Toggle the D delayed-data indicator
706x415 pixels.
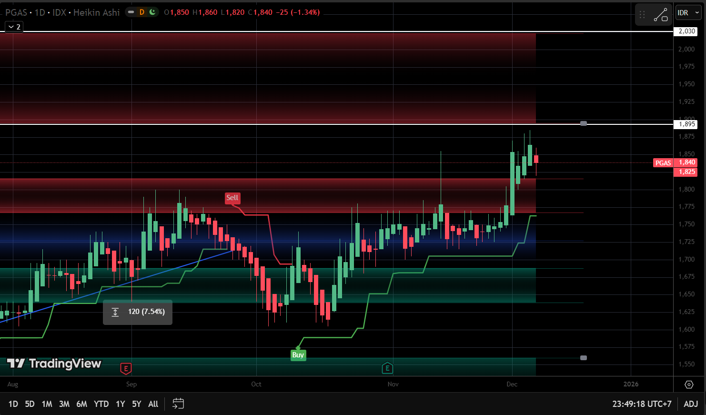point(142,12)
